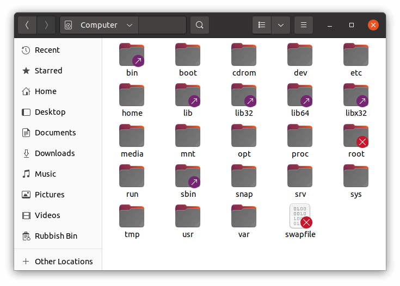The height and width of the screenshot is (286, 400).
Task: Open Starred in the sidebar
Action: pyautogui.click(x=48, y=71)
